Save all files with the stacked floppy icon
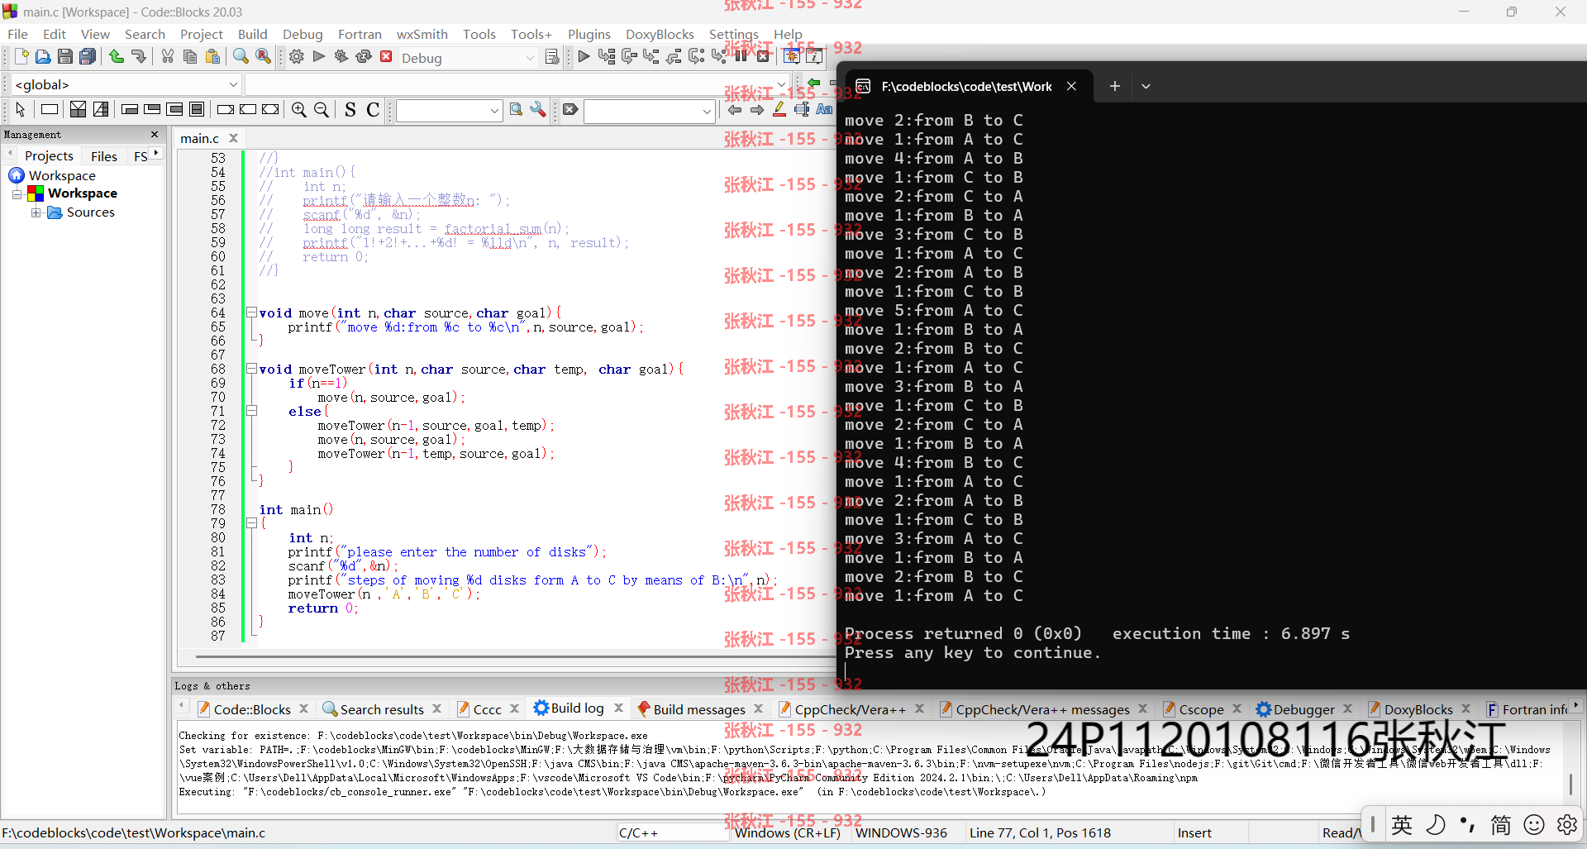The image size is (1587, 849). (x=88, y=57)
